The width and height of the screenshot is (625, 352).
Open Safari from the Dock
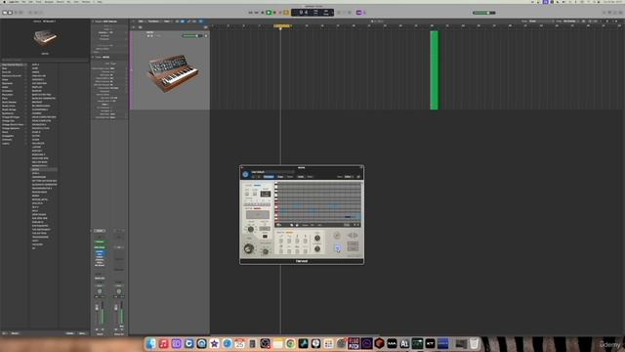228,343
